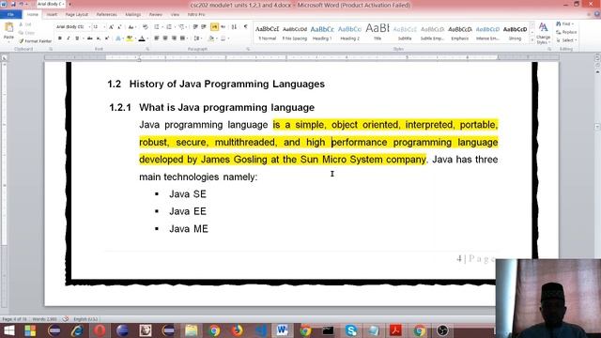The image size is (601, 338).
Task: Click the Text Effects icon
Action: pyautogui.click(x=118, y=38)
